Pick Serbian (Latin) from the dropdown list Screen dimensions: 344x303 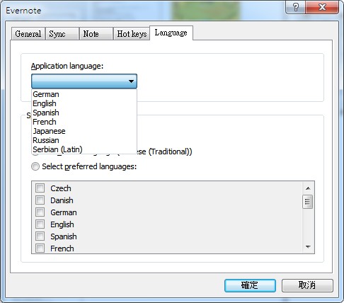(84, 149)
